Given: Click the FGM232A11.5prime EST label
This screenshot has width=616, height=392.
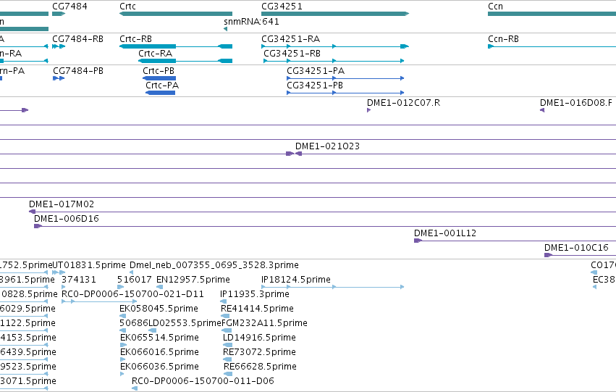Looking at the screenshot, I should coord(264,323).
